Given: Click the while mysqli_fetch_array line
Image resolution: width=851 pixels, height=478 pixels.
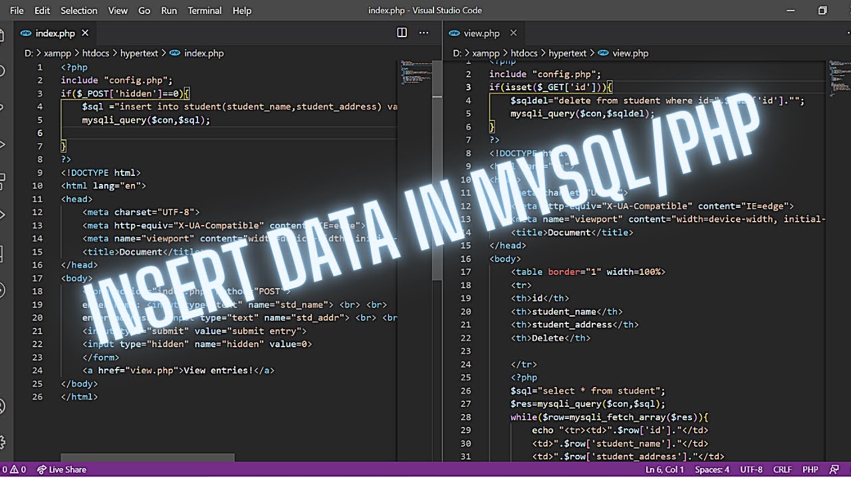Looking at the screenshot, I should click(x=610, y=417).
